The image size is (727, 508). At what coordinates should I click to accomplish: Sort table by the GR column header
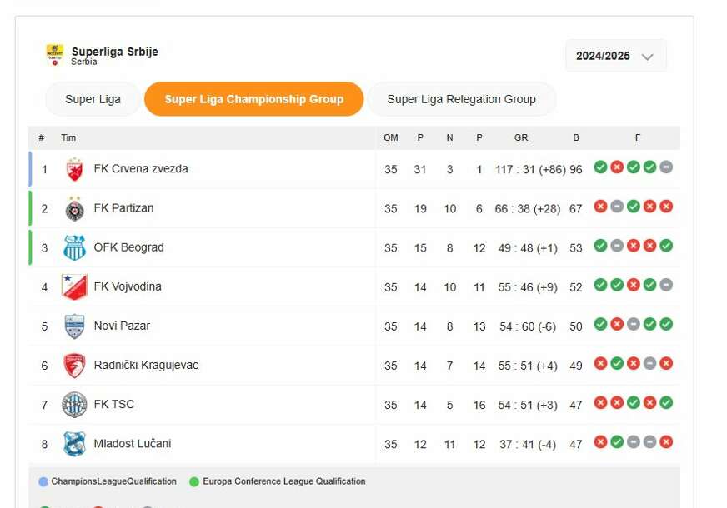(x=521, y=137)
